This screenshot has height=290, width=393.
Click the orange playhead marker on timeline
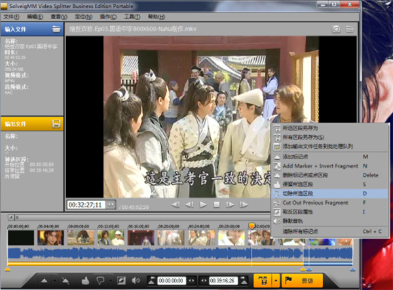tap(252, 225)
